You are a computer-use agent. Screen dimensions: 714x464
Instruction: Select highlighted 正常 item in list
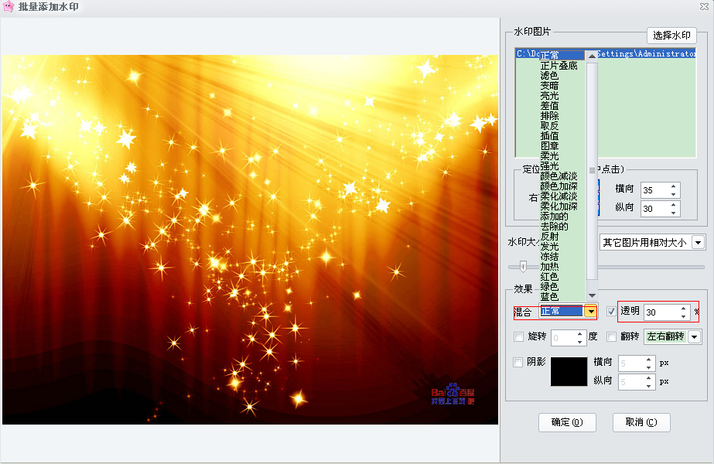pos(562,55)
